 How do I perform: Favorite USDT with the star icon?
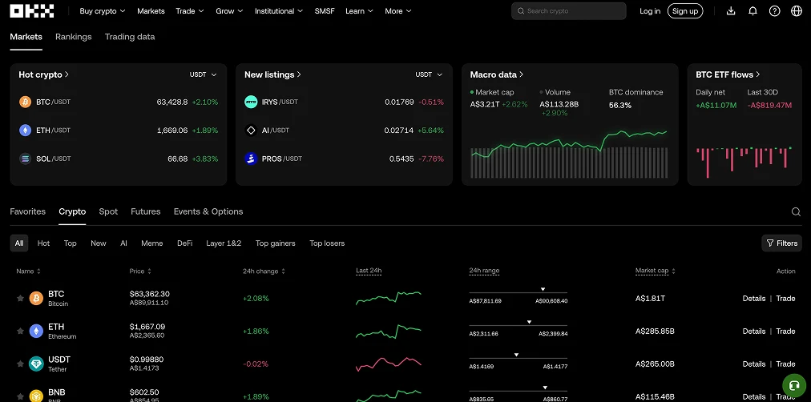pos(20,364)
